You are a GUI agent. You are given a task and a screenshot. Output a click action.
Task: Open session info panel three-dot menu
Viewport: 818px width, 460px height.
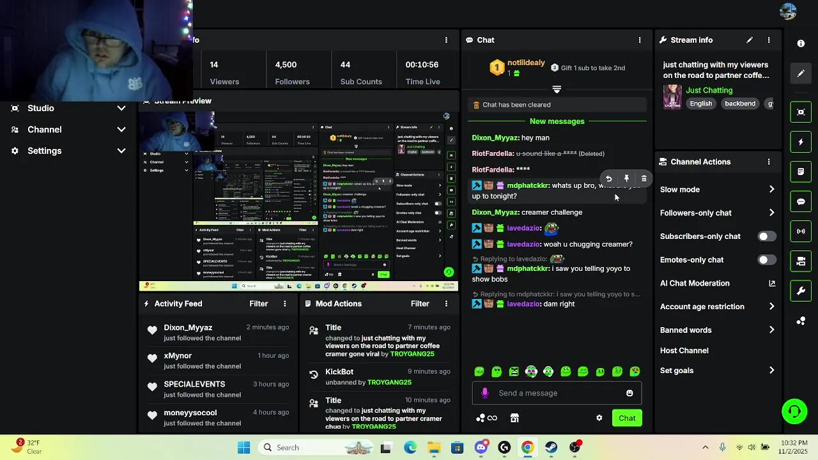(x=446, y=40)
